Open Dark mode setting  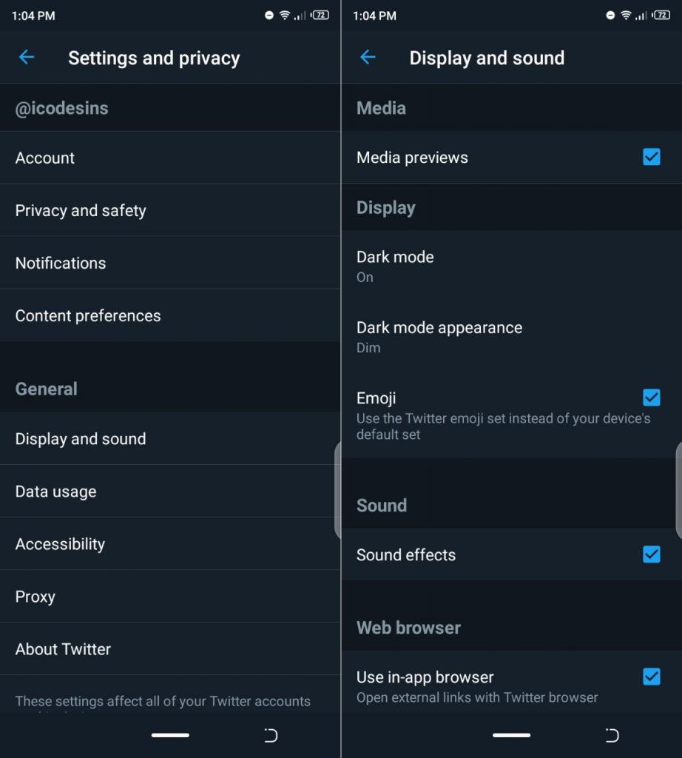pos(512,266)
